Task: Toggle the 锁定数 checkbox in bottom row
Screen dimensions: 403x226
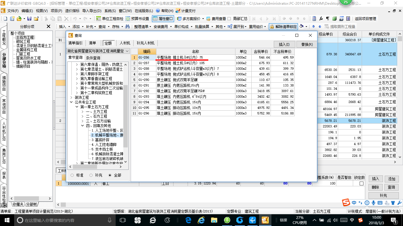Action: tap(361, 183)
